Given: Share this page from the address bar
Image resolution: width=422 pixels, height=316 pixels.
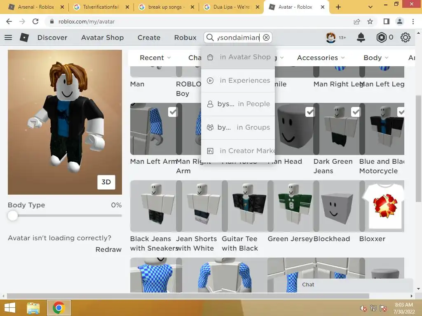Looking at the screenshot, I should (357, 21).
